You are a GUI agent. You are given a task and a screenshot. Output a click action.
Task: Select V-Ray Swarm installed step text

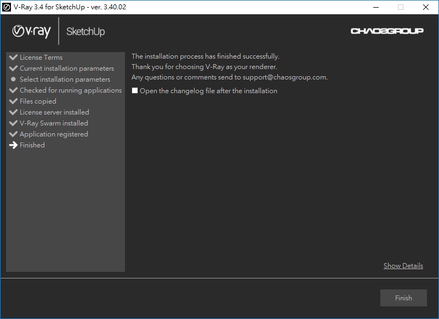[54, 123]
